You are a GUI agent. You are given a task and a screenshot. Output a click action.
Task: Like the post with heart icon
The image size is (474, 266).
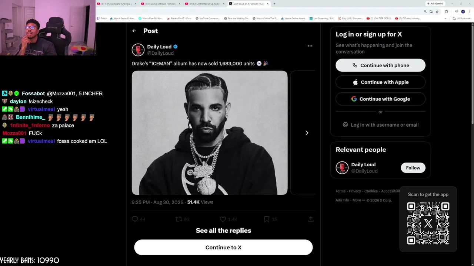coord(223,219)
